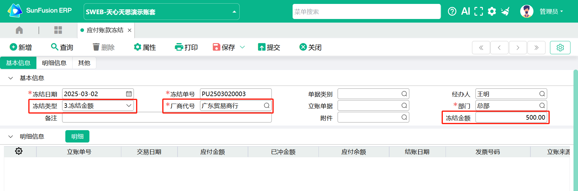The height and width of the screenshot is (191, 578).
Task: Switch to the 明细信息 tab
Action: pos(54,63)
